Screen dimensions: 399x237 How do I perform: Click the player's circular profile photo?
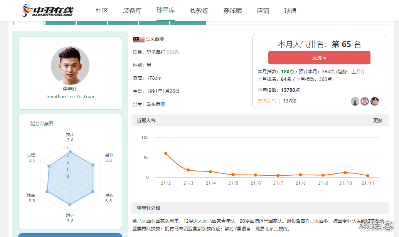(70, 66)
